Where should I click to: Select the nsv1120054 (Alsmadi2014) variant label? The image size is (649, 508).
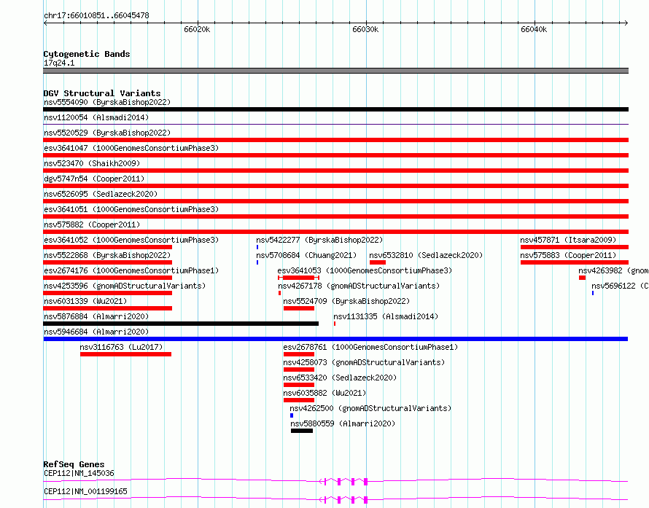pyautogui.click(x=96, y=117)
